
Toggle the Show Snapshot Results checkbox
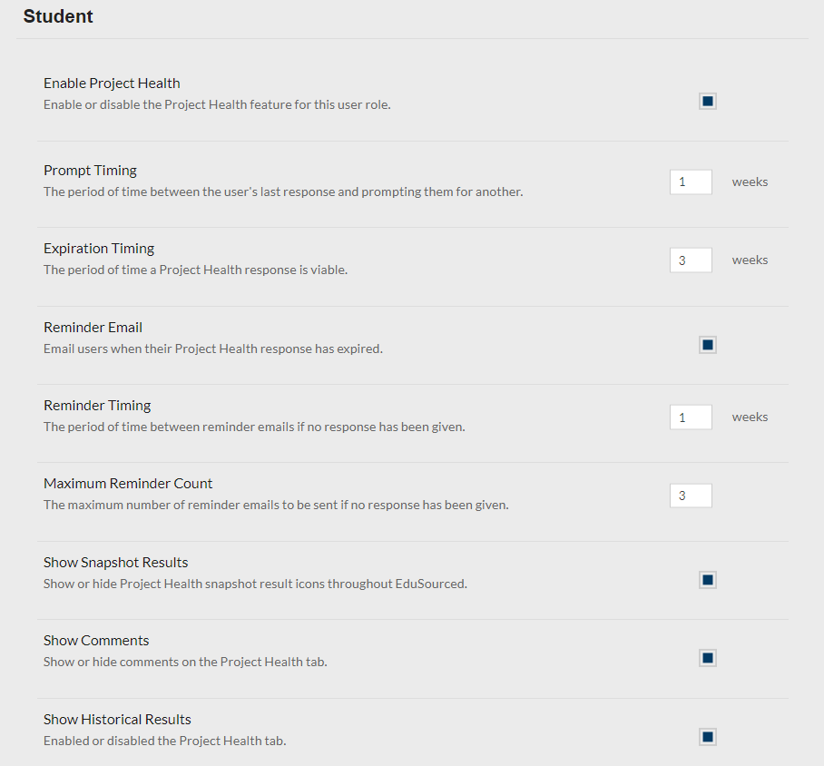tap(707, 580)
